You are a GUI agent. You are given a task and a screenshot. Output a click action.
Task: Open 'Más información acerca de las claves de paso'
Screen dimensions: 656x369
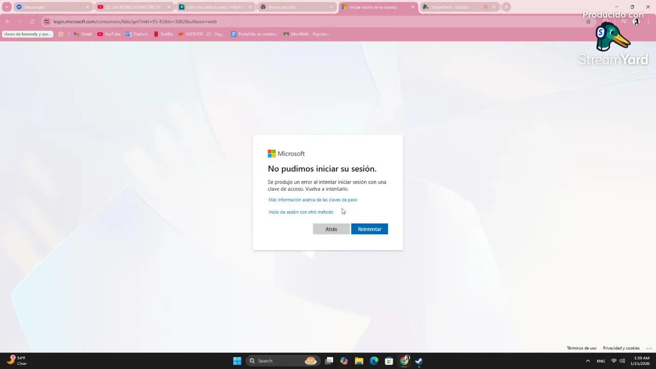pyautogui.click(x=313, y=200)
